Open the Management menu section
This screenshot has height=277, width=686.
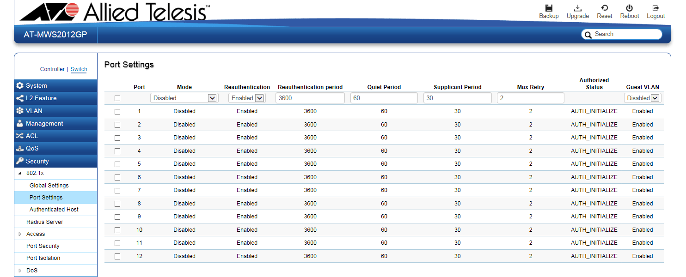(56, 124)
